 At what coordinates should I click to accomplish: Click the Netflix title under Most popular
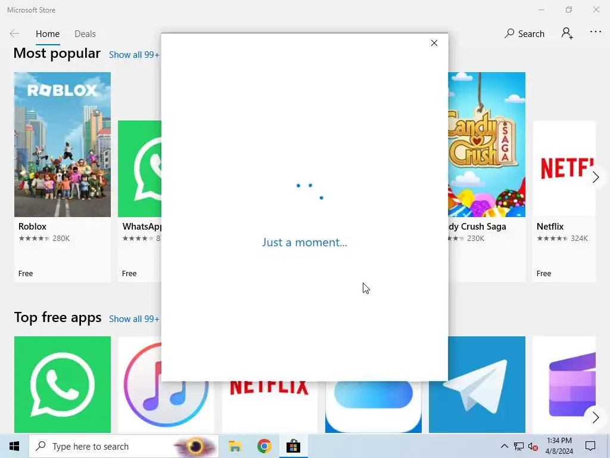(x=550, y=226)
